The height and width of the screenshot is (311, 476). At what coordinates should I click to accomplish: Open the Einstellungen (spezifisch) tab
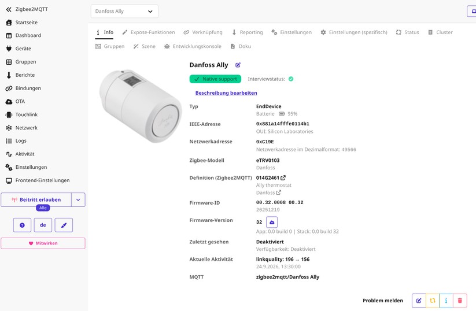tap(354, 32)
